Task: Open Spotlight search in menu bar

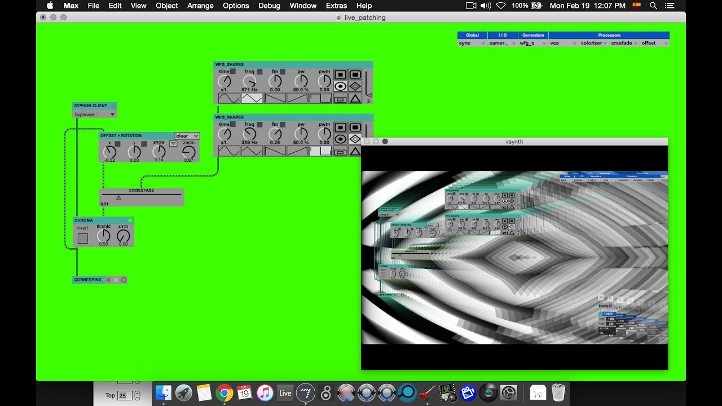Action: click(653, 6)
